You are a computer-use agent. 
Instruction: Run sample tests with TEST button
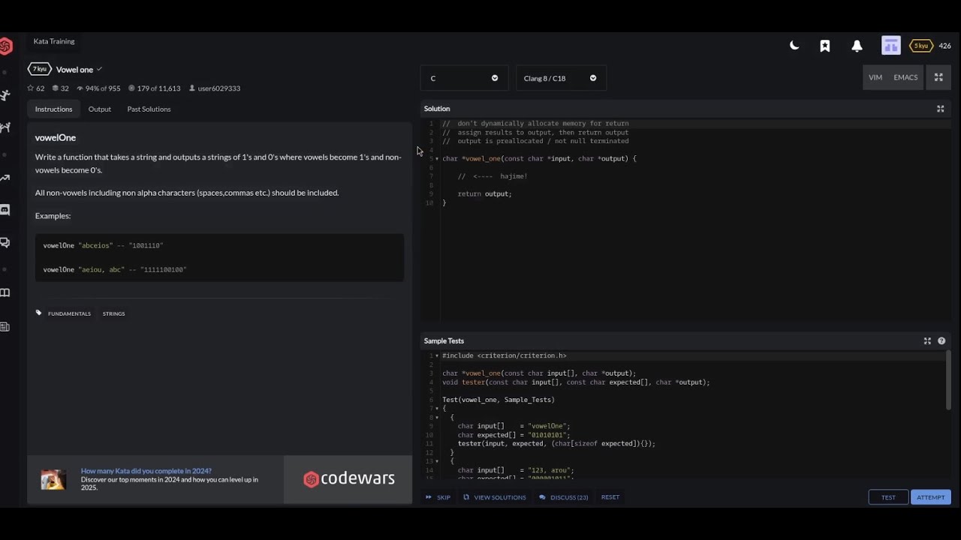pyautogui.click(x=888, y=497)
